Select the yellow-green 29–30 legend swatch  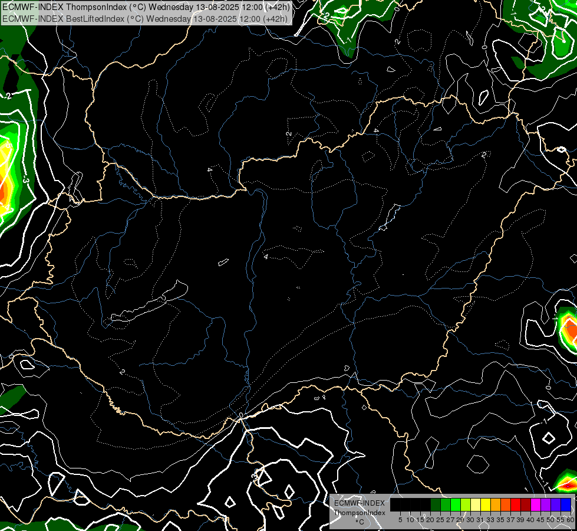point(466,504)
